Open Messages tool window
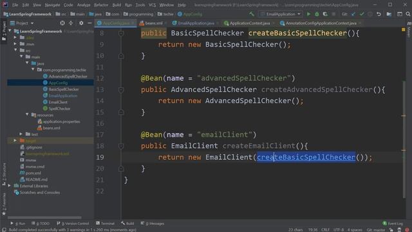 153,224
